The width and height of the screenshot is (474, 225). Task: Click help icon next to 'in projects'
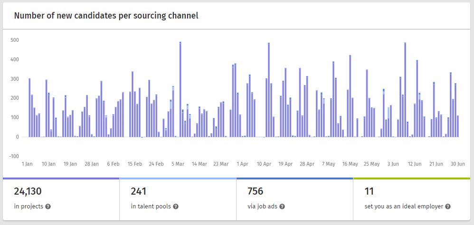click(48, 207)
